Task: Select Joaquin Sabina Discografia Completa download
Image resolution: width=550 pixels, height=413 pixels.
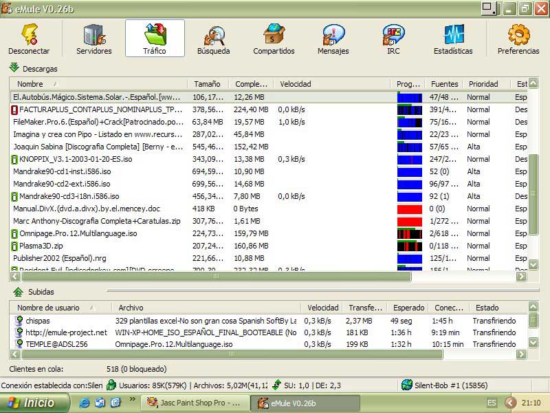Action: pos(269,147)
